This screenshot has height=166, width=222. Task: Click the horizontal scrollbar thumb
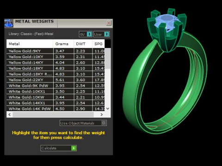coord(53,114)
